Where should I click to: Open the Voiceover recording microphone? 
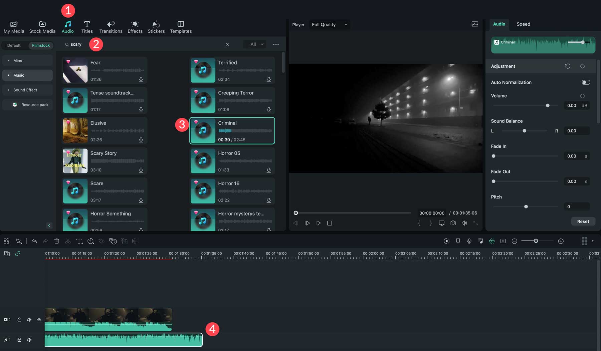click(x=469, y=241)
